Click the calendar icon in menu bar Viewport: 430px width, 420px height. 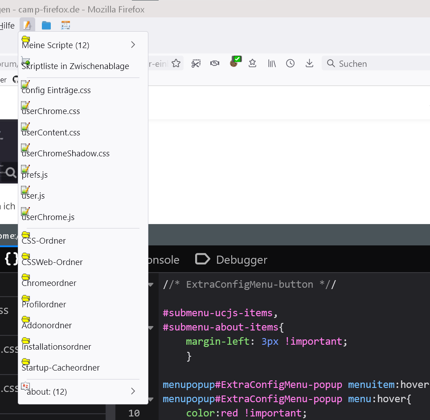pyautogui.click(x=66, y=25)
